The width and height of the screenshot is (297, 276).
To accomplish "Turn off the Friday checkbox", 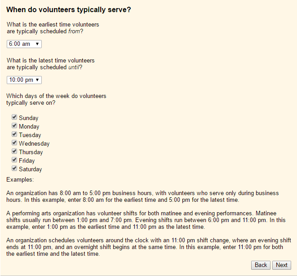I will tap(14, 160).
